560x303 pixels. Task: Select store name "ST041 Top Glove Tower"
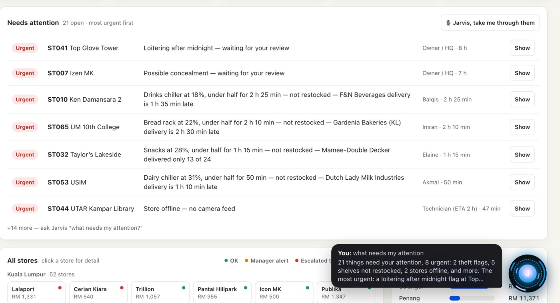click(83, 48)
